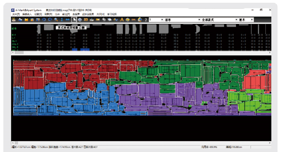Click the highlighted arrow pointer tool icon
The width and height of the screenshot is (283, 152).
74,20
